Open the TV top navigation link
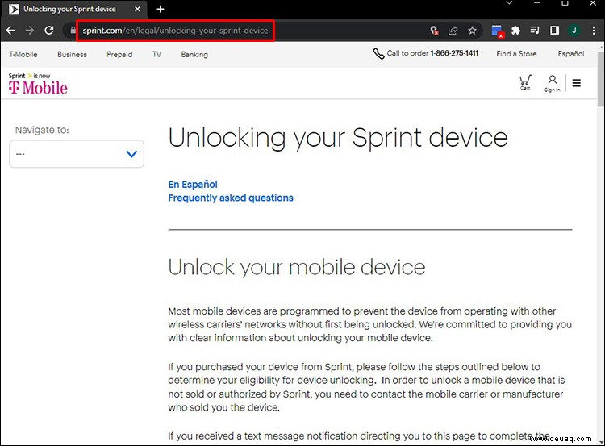605x446 pixels. coord(156,54)
